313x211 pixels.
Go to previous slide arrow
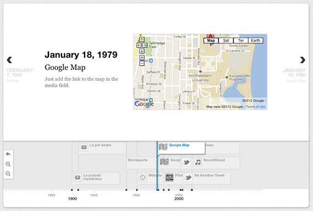(9, 60)
